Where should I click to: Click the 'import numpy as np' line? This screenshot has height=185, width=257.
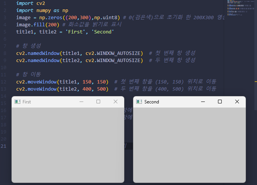(42, 11)
